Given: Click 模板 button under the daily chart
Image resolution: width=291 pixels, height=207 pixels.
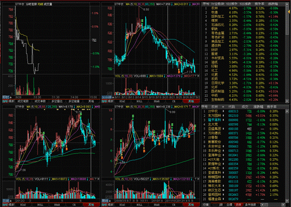Looking at the screenshot, I should click(12, 205).
